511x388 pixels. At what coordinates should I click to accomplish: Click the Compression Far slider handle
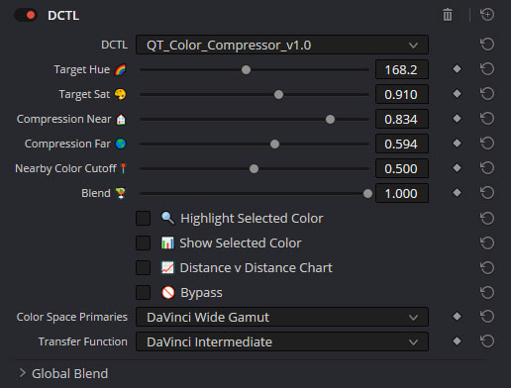274,144
